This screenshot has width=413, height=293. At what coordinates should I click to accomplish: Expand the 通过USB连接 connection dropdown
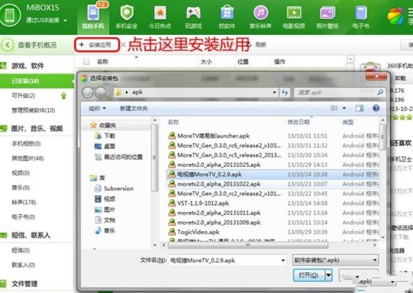[65, 20]
